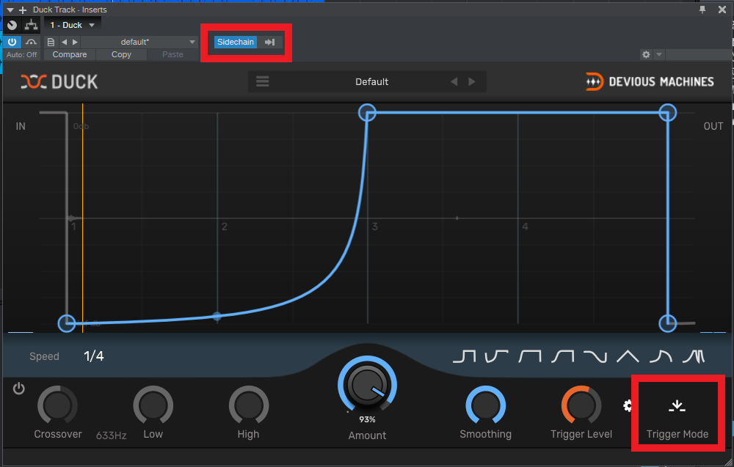The width and height of the screenshot is (734, 467).
Task: Toggle the plugin activate power button
Action: click(12, 42)
